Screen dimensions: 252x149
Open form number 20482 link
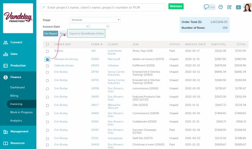(x=95, y=59)
